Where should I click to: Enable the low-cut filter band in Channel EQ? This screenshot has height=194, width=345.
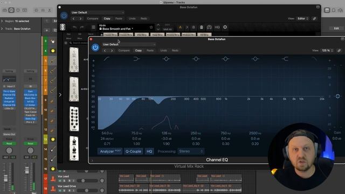coord(107,59)
